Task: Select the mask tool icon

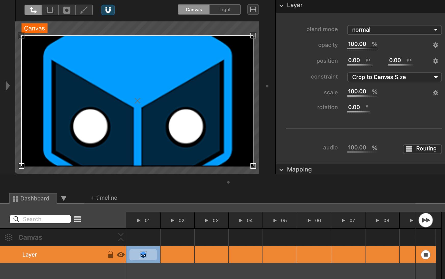Action: (67, 10)
